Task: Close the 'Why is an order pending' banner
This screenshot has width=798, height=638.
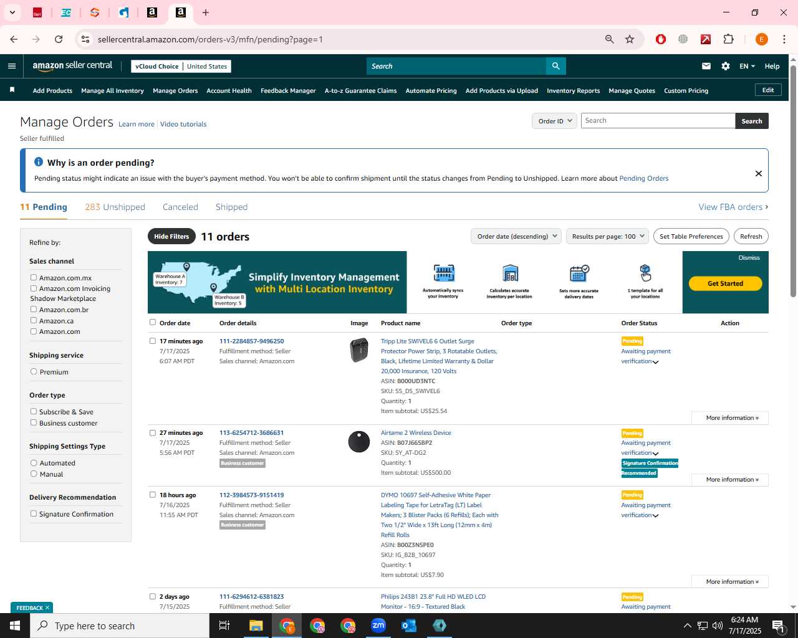Action: point(759,173)
